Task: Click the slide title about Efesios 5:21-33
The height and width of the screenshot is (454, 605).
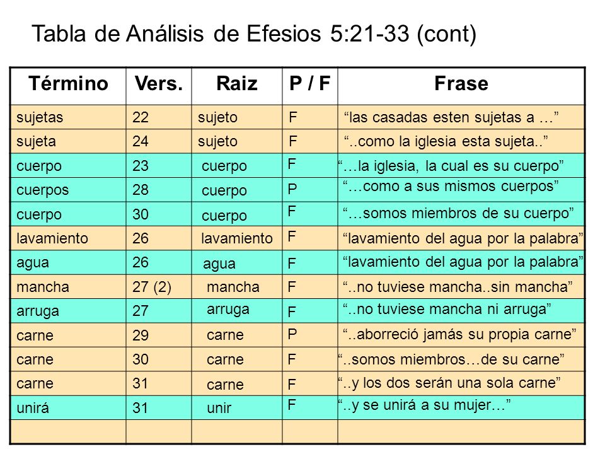Action: 254,33
